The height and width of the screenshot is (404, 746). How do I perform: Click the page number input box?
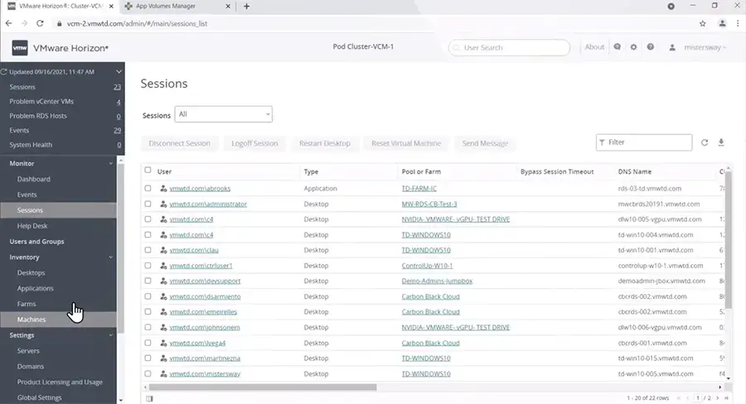698,398
